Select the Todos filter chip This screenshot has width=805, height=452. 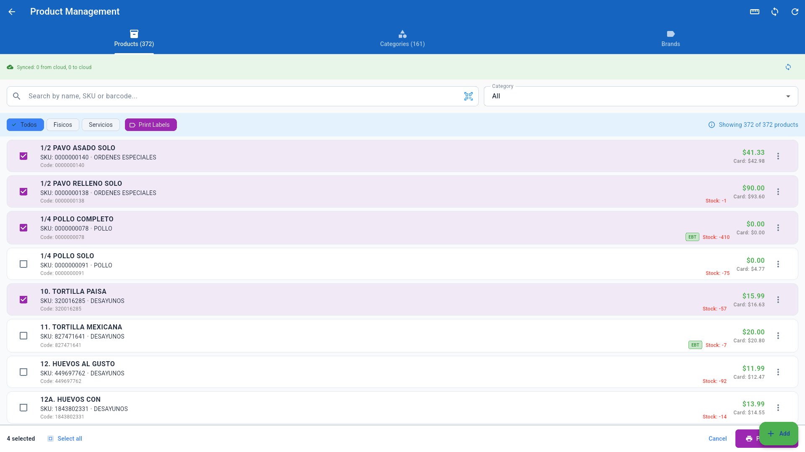coord(25,125)
